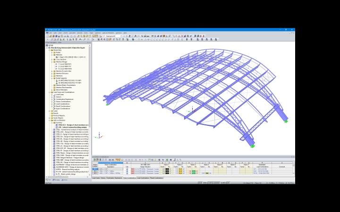Select Action Combinations in navigator tree
This screenshot has height=212, width=340.
click(x=63, y=101)
